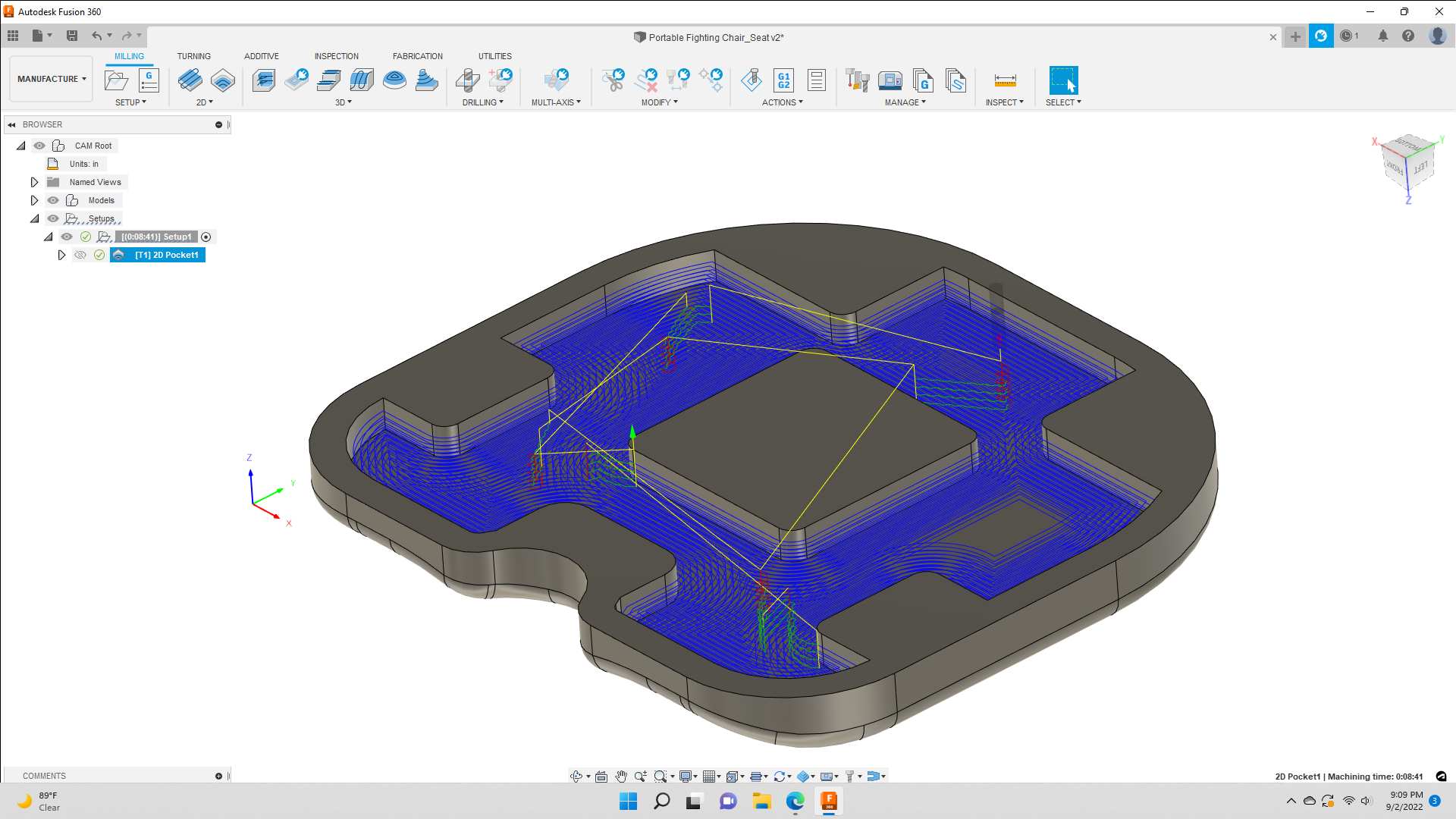Select the Measure tool in Inspect panel
The image size is (1456, 819).
(x=1005, y=80)
